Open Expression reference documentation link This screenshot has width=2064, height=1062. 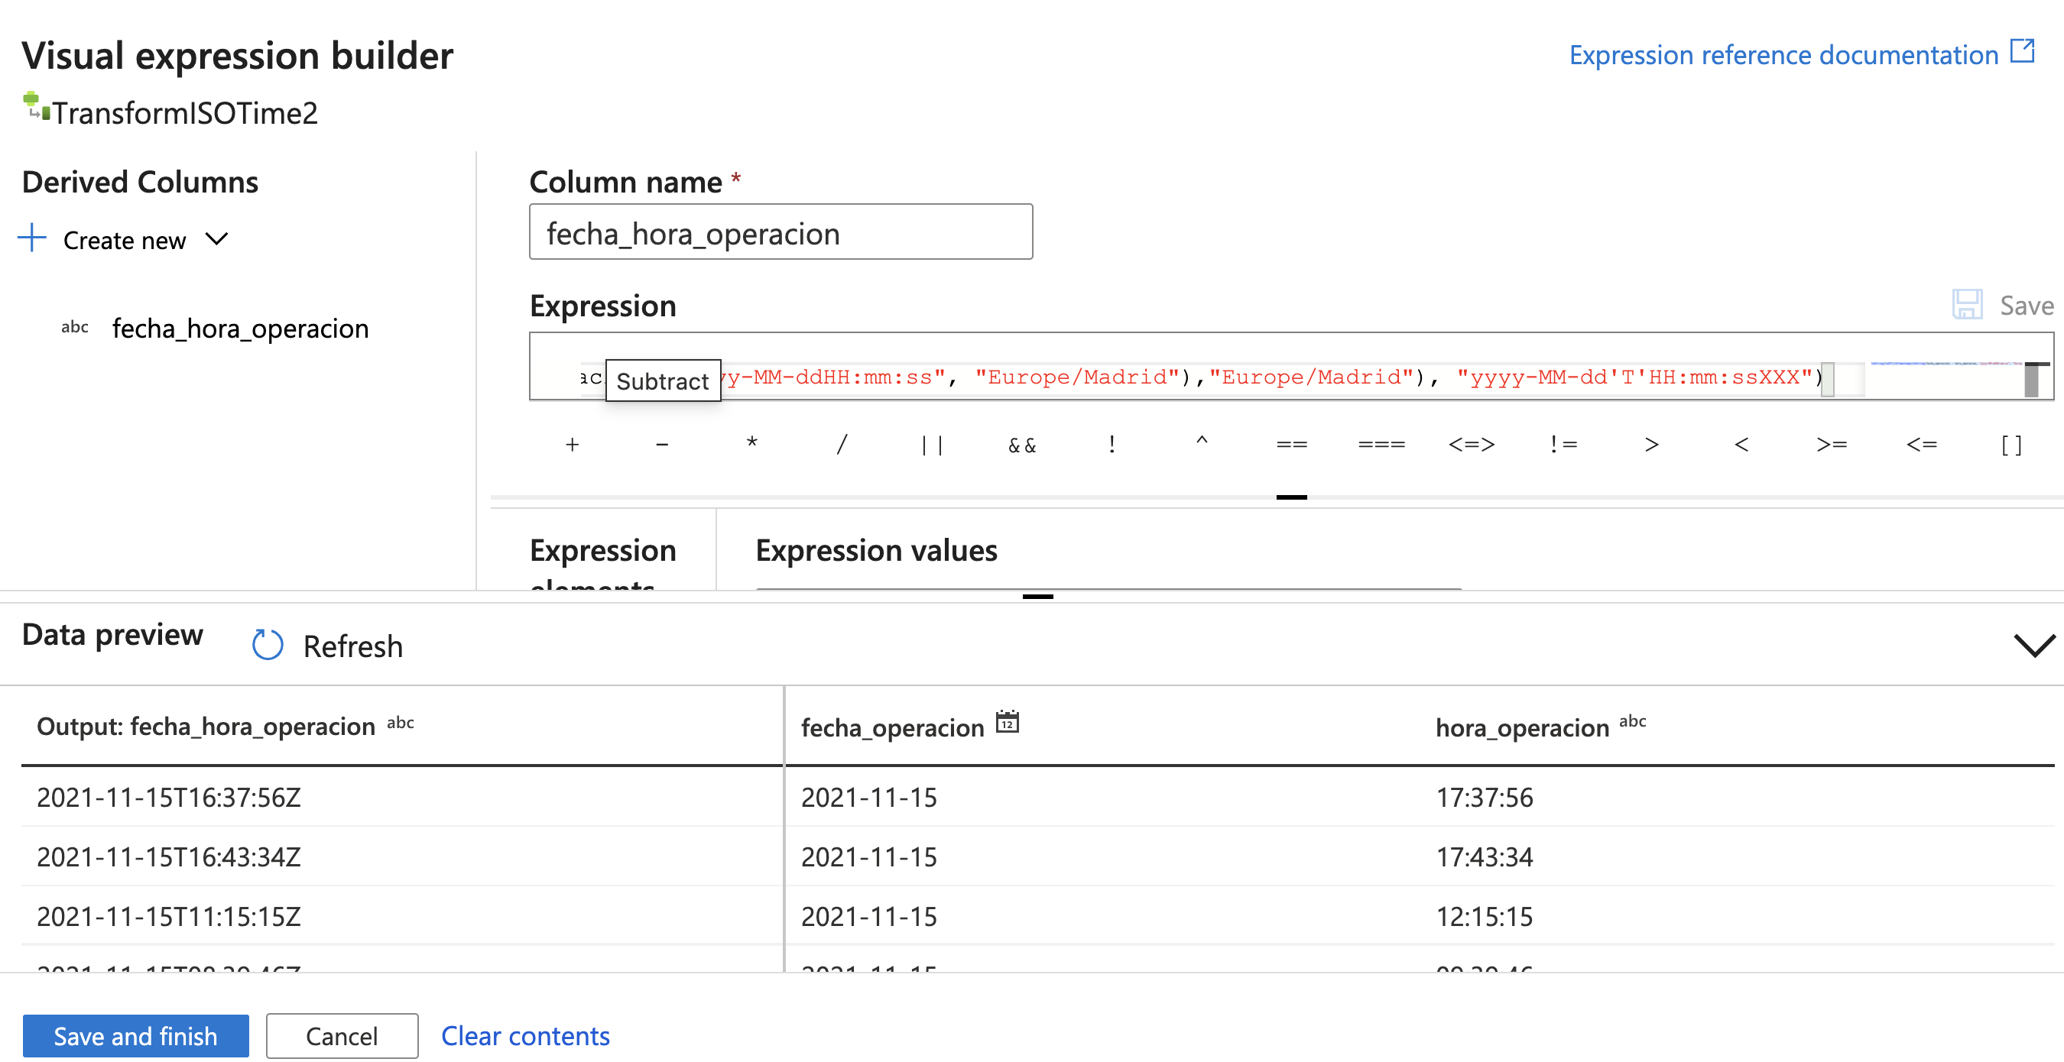point(1783,54)
